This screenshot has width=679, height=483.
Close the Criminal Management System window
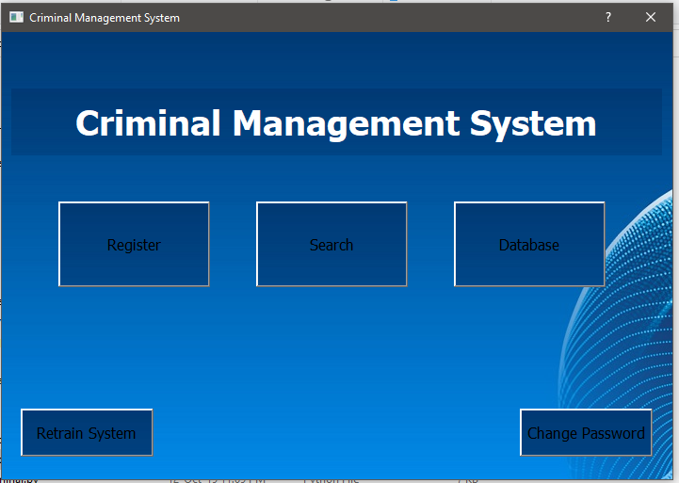[x=651, y=17]
